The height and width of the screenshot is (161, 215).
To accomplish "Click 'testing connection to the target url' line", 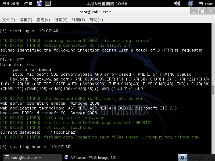I will tap(65, 45).
